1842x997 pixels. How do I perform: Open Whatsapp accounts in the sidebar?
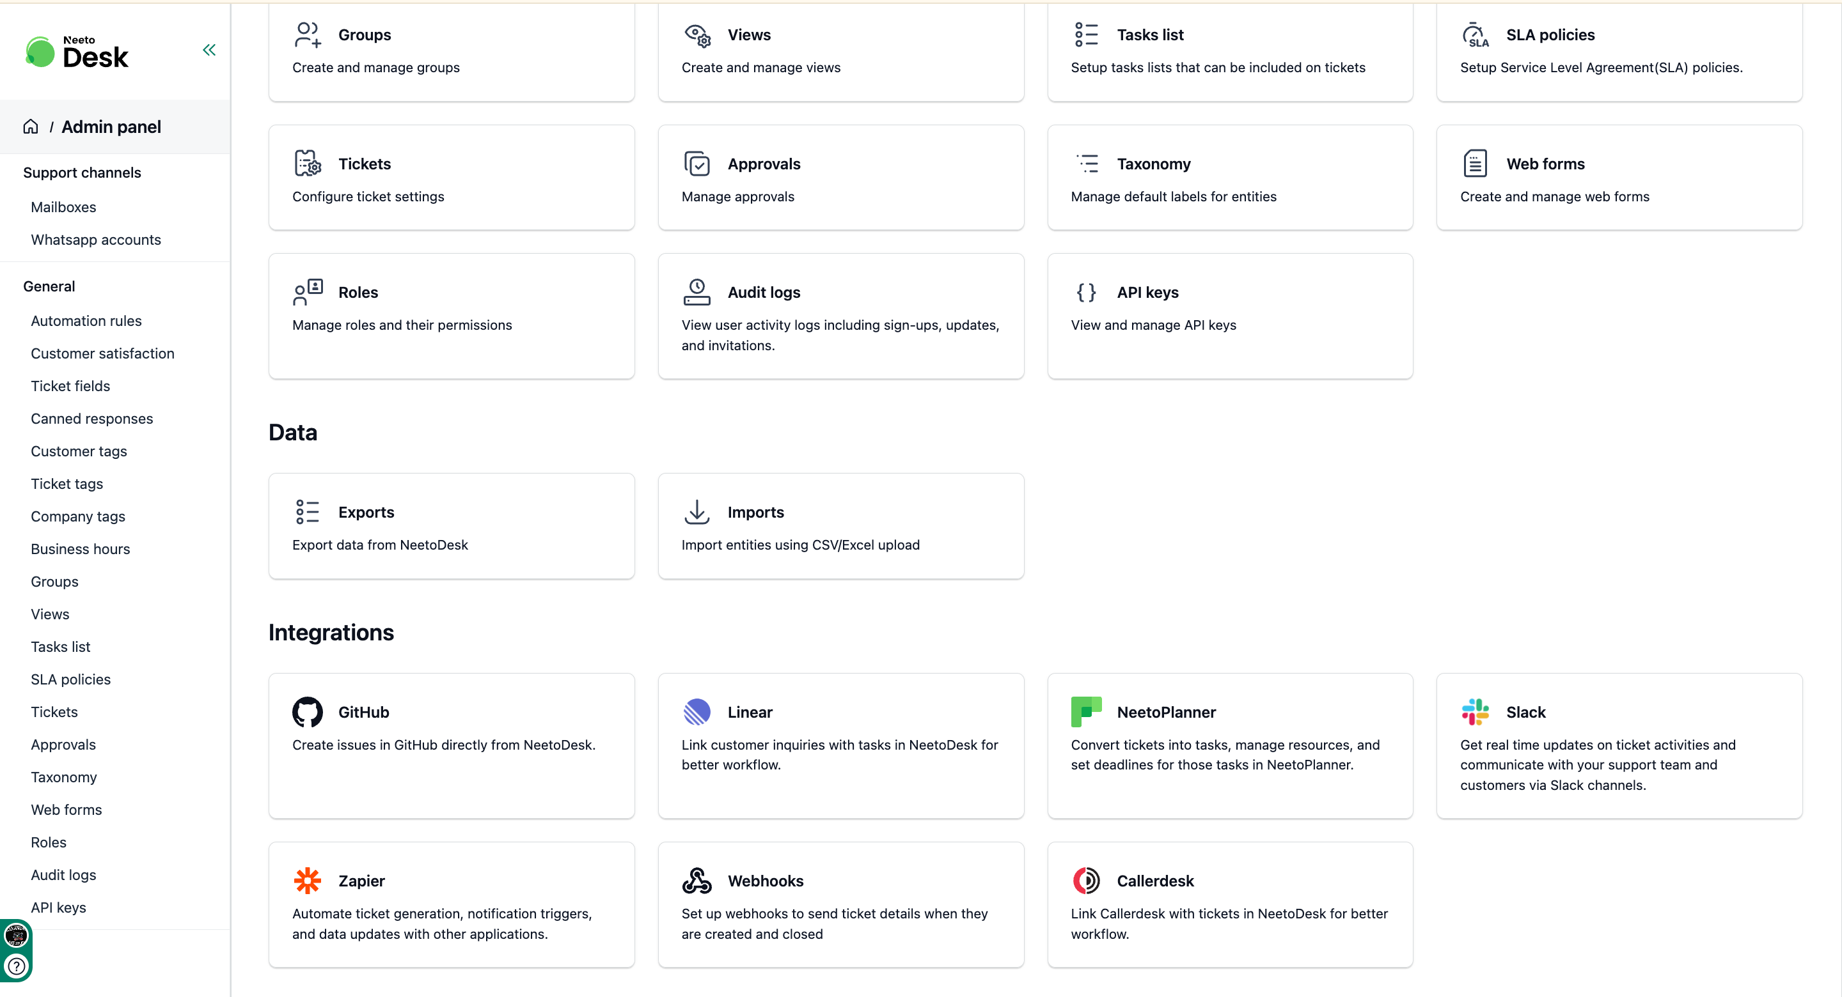click(x=96, y=240)
